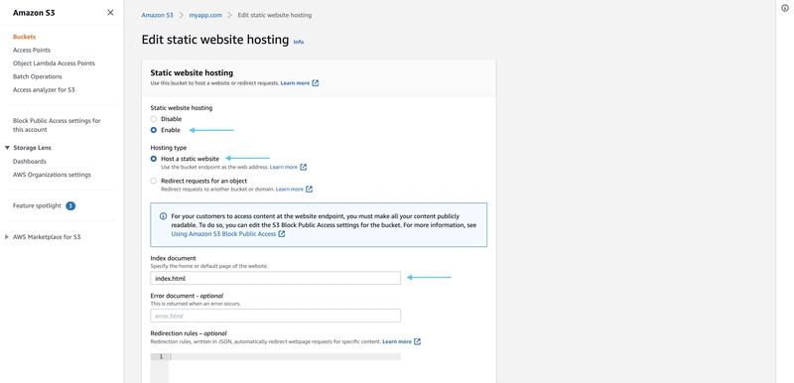Click the Info link beside page title
The width and height of the screenshot is (794, 383).
[x=299, y=42]
